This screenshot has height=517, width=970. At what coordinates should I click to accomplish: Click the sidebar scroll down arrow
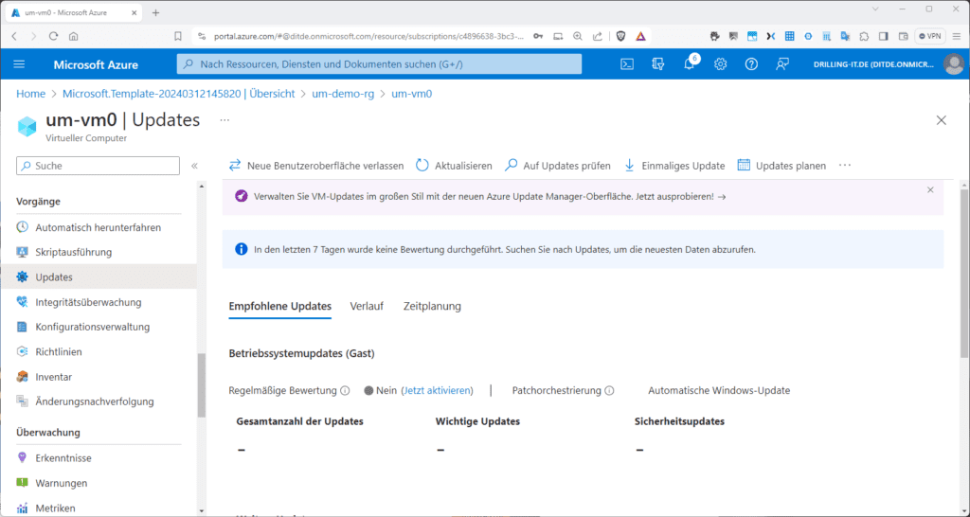coord(201,510)
